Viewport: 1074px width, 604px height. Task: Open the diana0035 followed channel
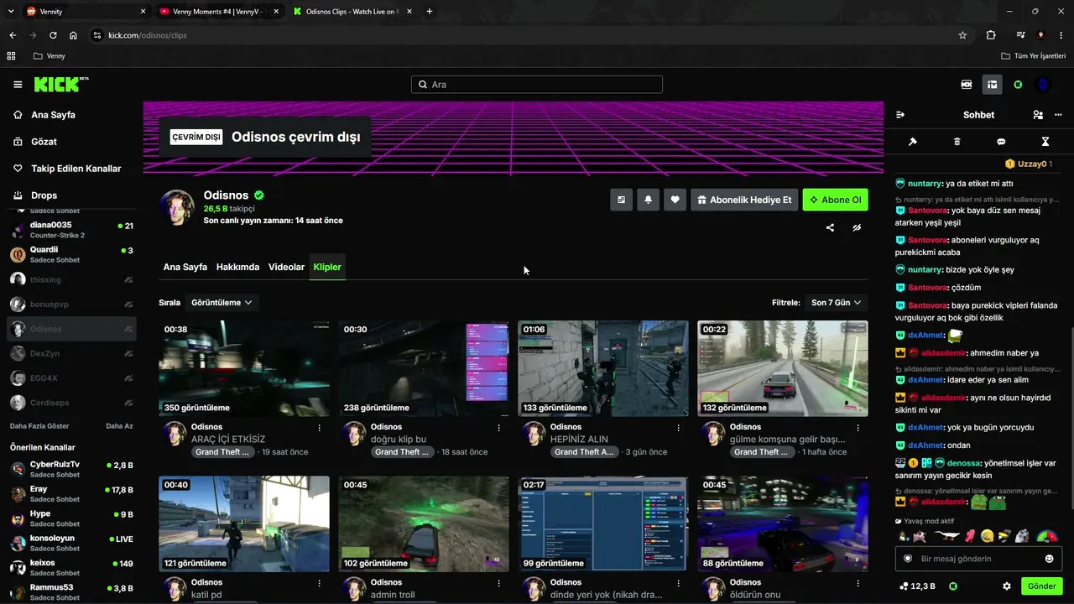71,230
